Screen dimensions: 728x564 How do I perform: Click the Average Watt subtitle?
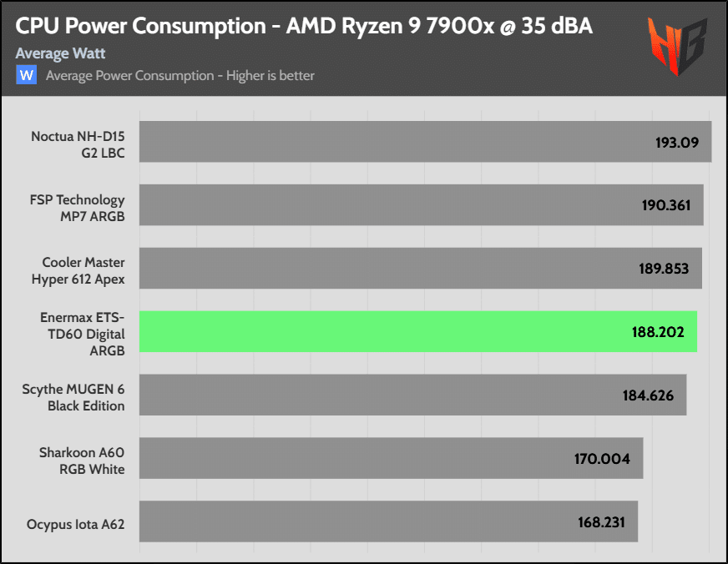(60, 53)
